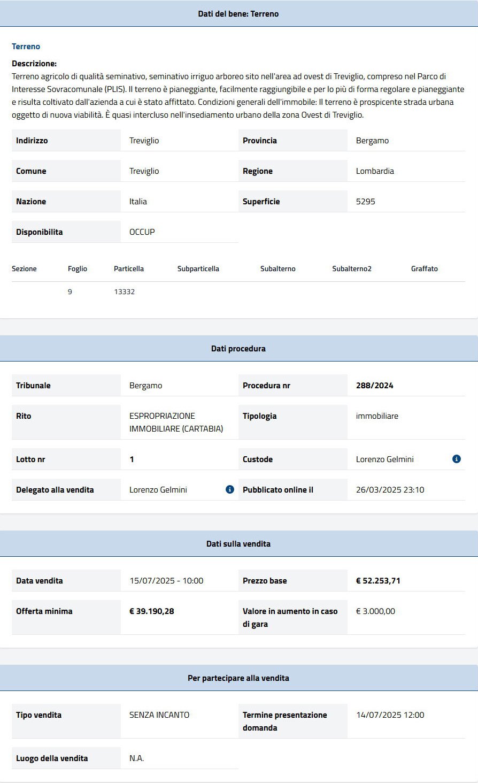Click the 'Rito' field label
This screenshot has width=478, height=783.
point(24,416)
